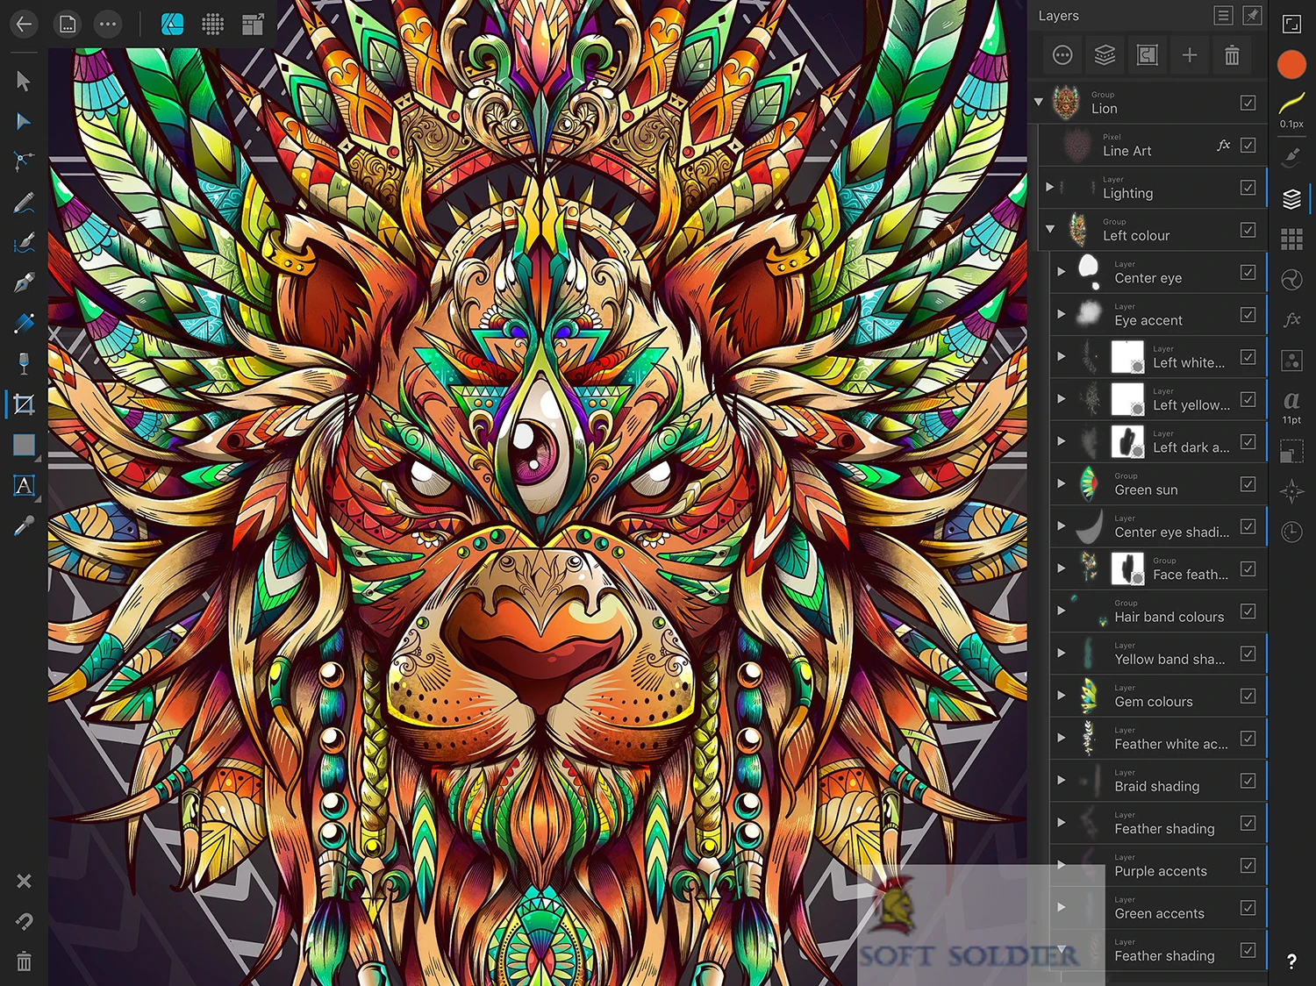Screen dimensions: 1316x986
Task: Open the Layer FX studio in right sidebar
Action: click(1291, 320)
